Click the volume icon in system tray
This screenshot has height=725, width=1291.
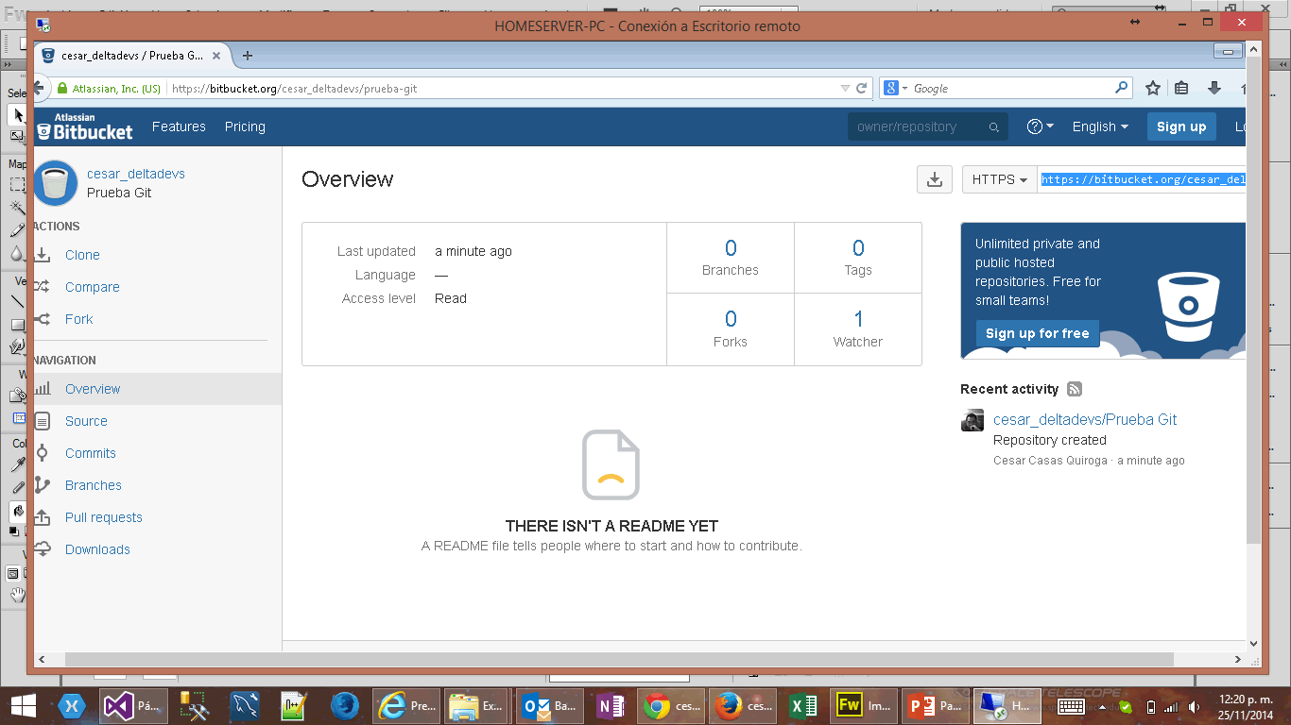(1196, 706)
